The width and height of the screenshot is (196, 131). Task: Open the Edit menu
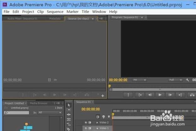click(16, 12)
